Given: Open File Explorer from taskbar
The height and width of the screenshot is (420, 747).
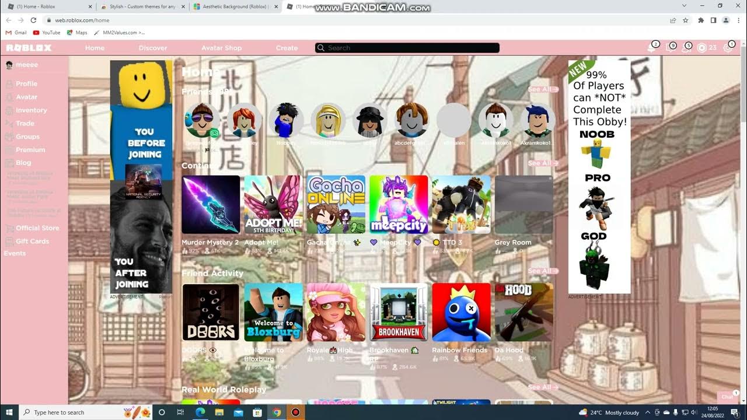Looking at the screenshot, I should click(219, 412).
